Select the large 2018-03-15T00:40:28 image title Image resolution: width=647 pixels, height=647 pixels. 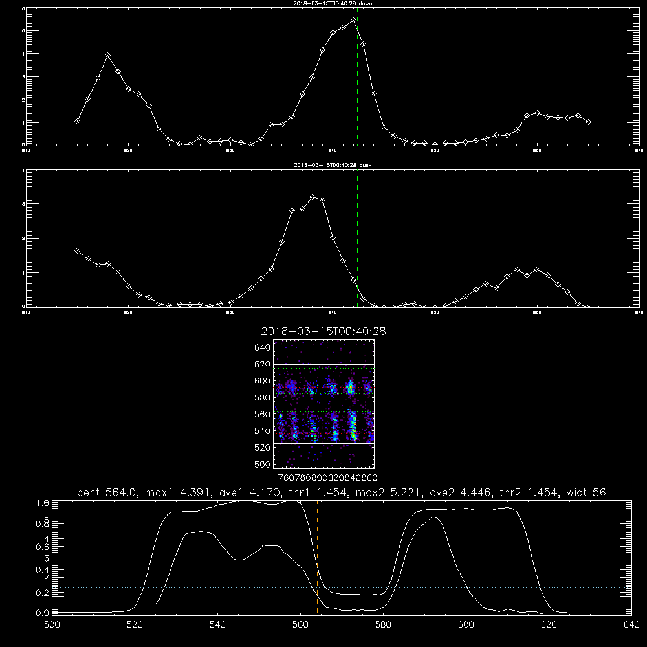click(x=323, y=331)
